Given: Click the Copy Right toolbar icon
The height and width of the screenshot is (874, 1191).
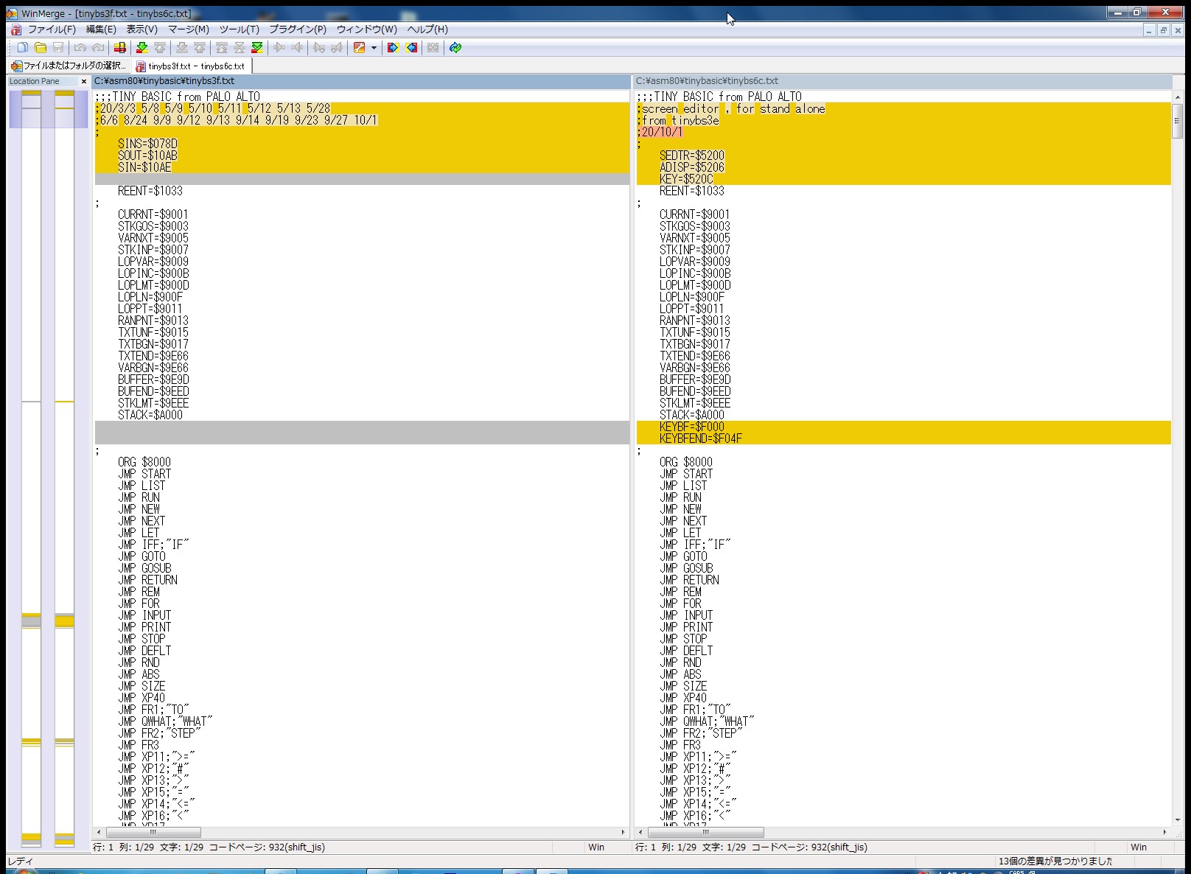Looking at the screenshot, I should 279,48.
